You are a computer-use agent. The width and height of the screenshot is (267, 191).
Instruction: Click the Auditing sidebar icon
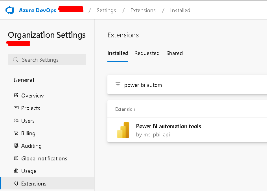(x=16, y=146)
